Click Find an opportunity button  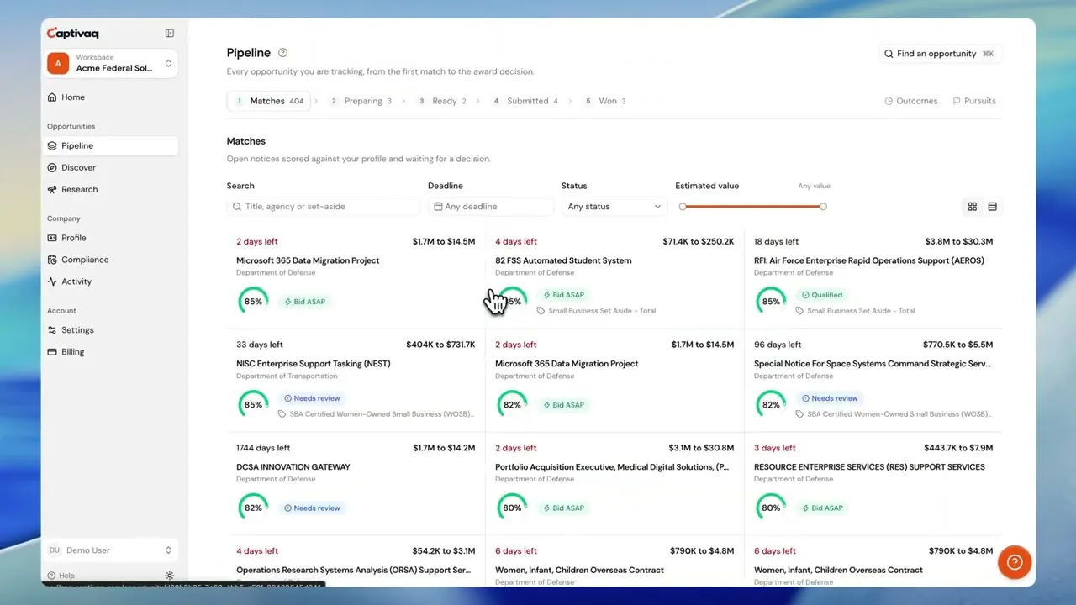coord(940,54)
